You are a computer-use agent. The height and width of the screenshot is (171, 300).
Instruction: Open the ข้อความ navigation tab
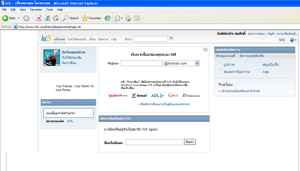(103, 39)
